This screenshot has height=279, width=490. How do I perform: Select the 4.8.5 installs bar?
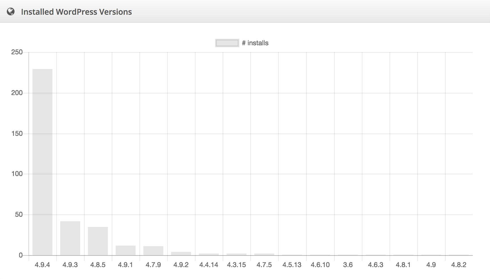(97, 241)
